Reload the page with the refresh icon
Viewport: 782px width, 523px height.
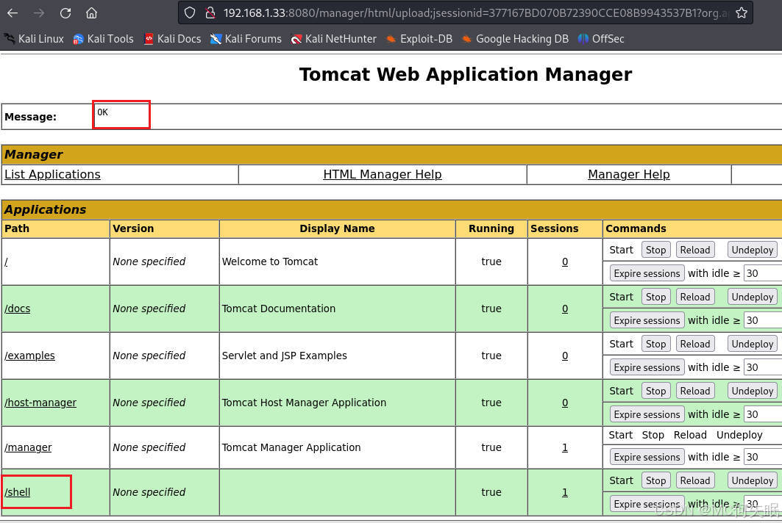pos(65,13)
